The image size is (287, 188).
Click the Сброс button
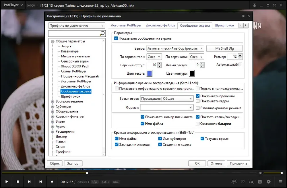tap(55, 163)
